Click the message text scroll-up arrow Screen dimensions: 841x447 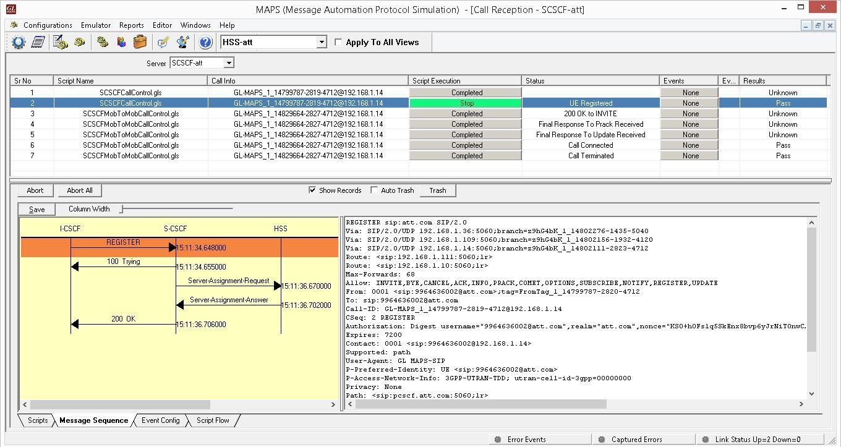click(x=812, y=223)
